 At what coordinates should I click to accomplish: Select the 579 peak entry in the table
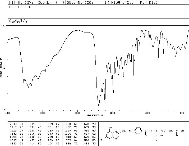coord(90,137)
